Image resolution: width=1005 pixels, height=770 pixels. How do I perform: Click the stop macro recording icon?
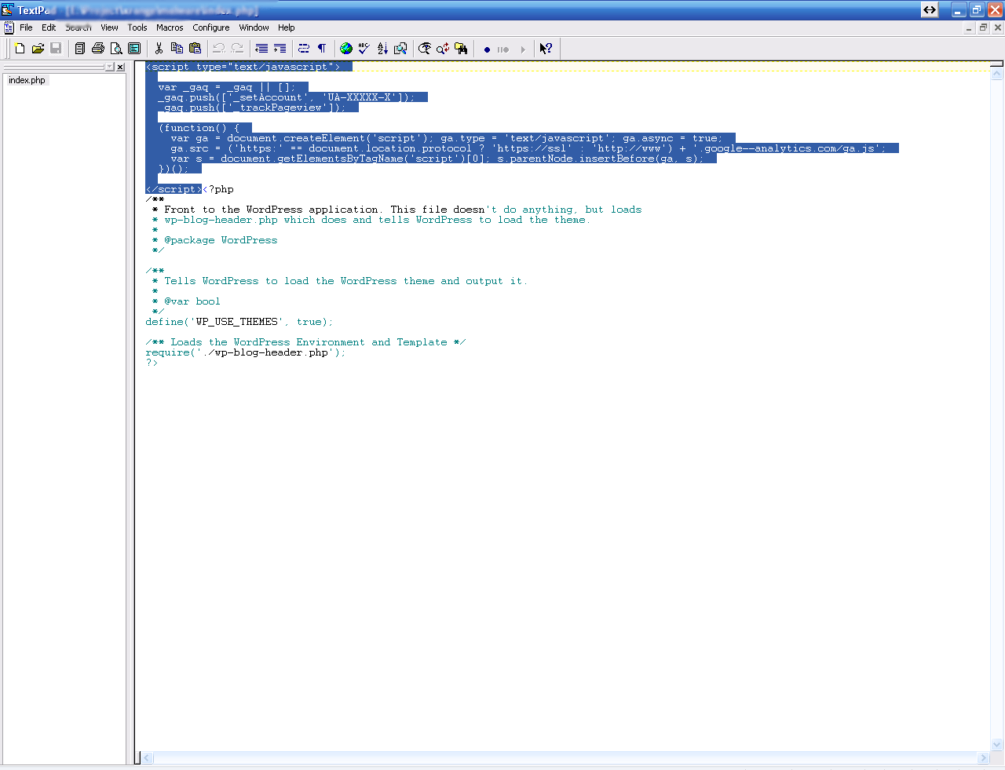tap(503, 49)
